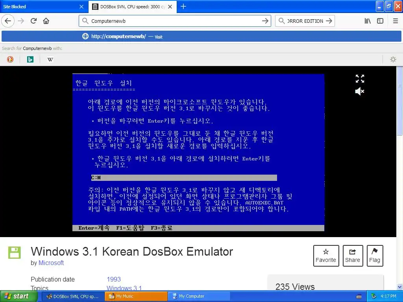The image size is (403, 302).
Task: Click the keyboard icon in system tray
Action: click(x=359, y=296)
